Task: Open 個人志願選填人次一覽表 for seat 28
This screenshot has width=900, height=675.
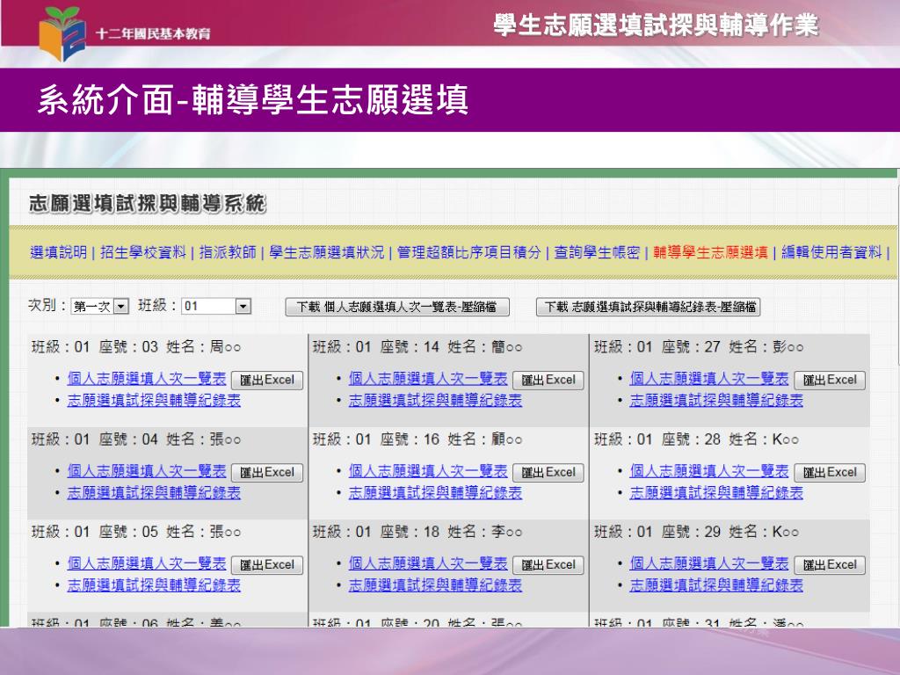Action: [x=709, y=471]
